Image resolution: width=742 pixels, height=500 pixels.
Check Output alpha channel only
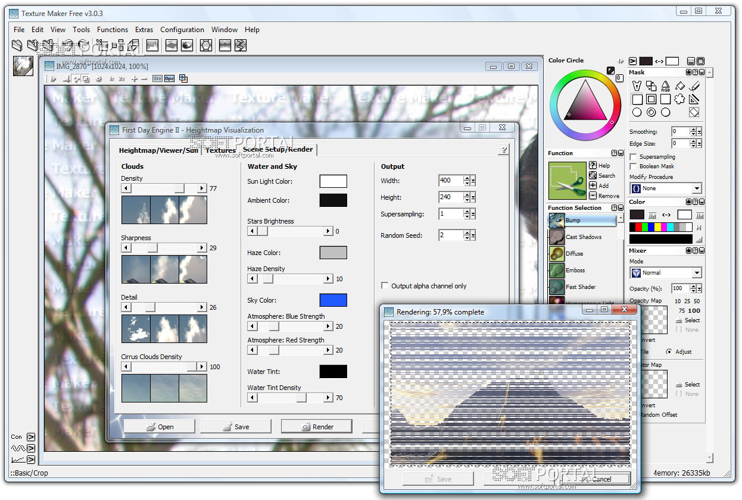[x=385, y=286]
